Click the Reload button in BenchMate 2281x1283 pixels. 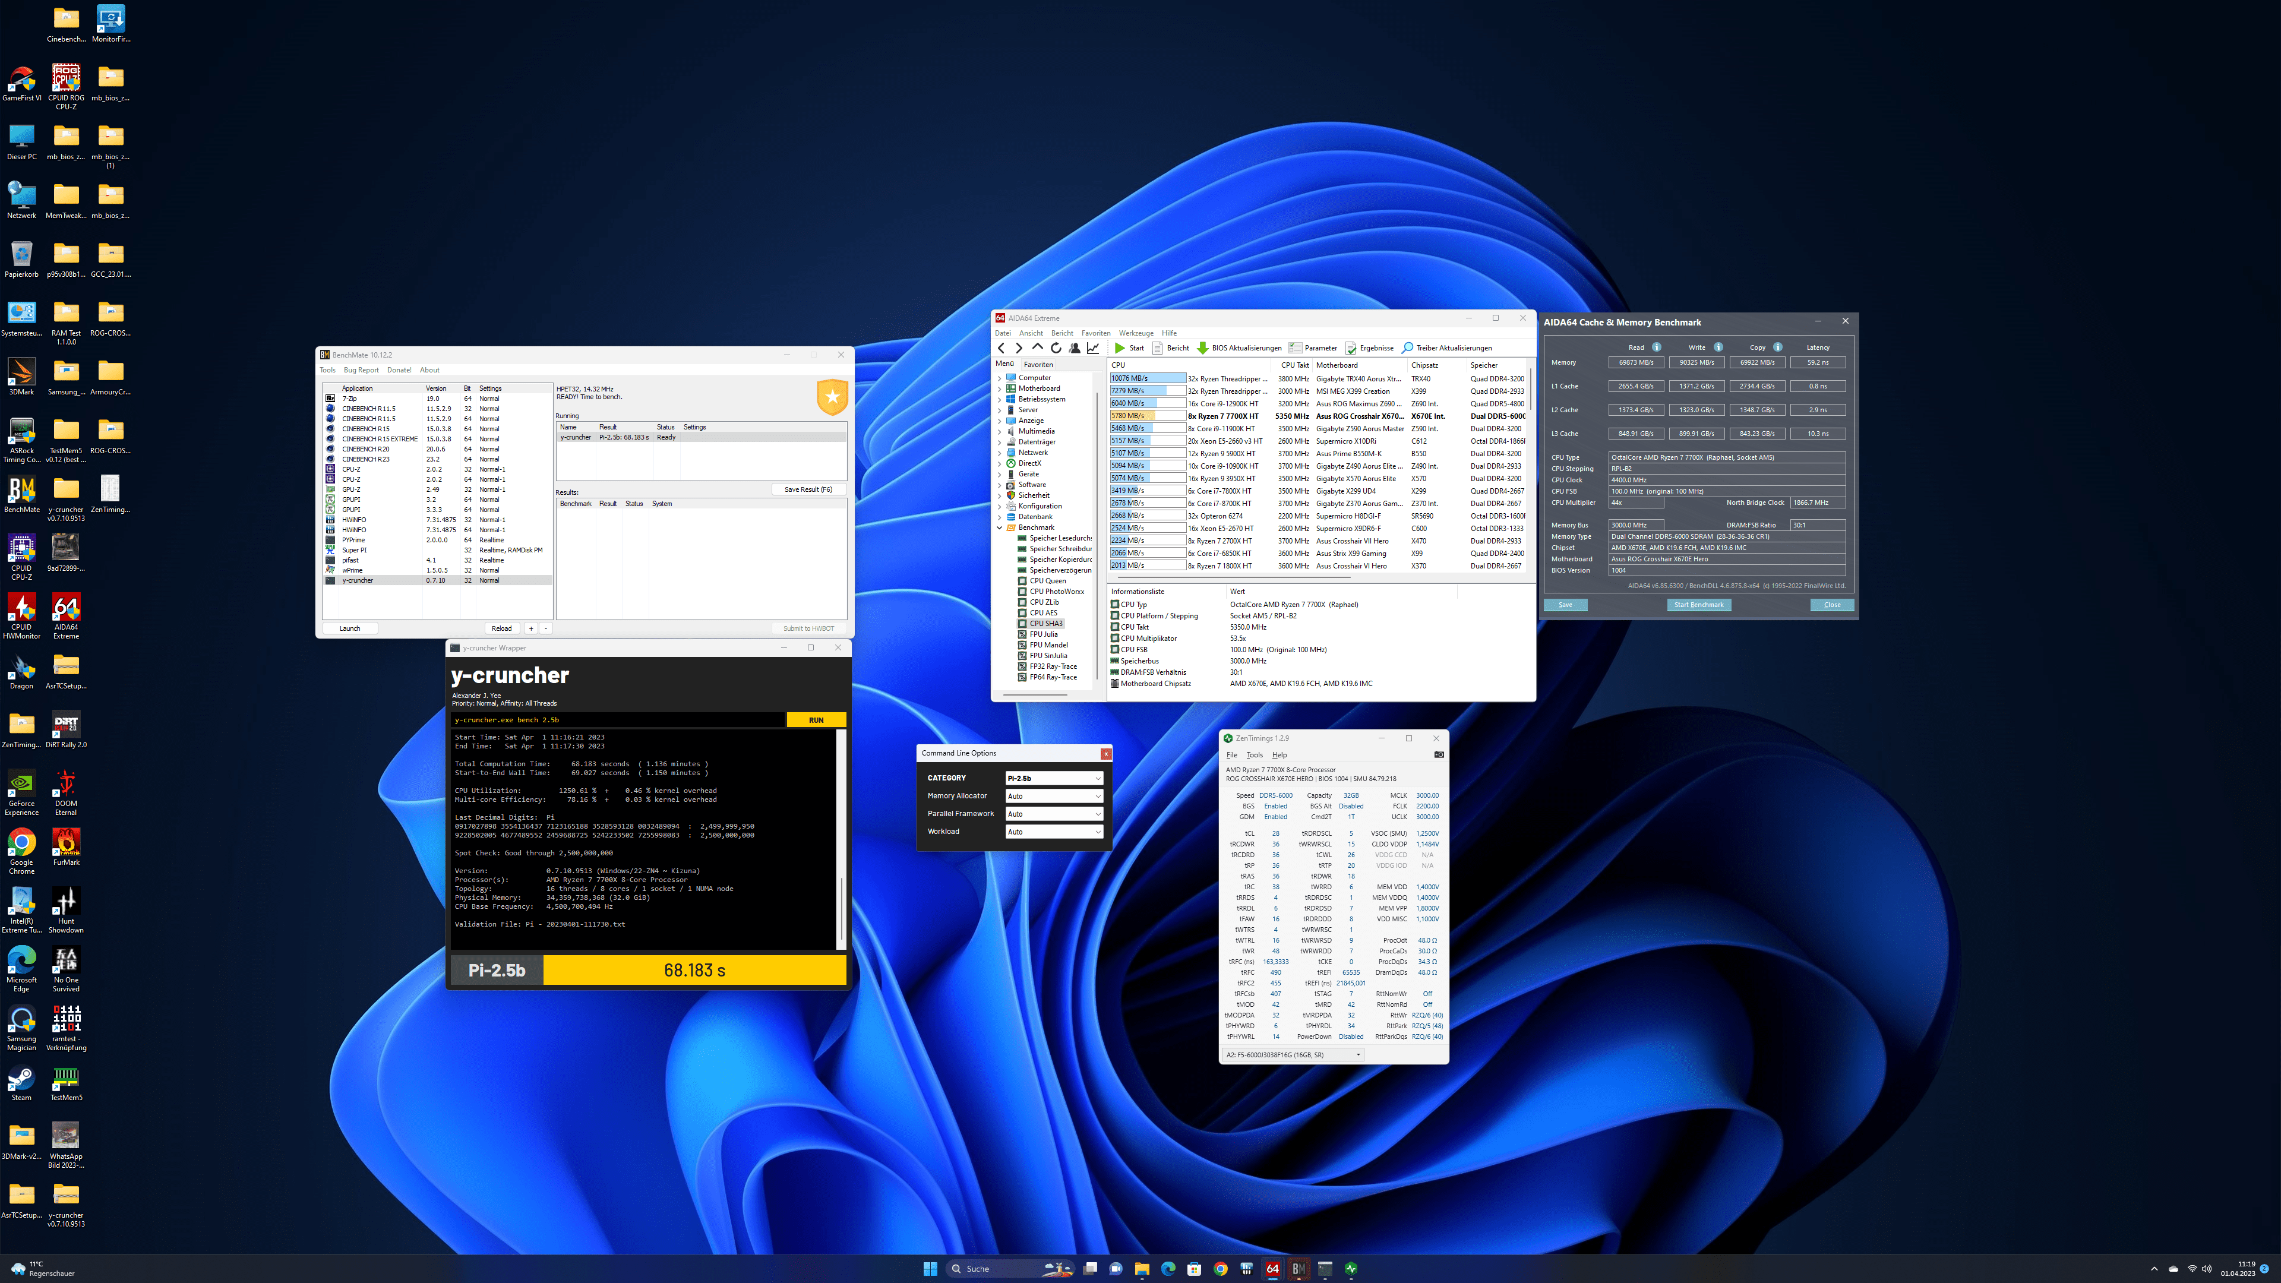coord(502,628)
